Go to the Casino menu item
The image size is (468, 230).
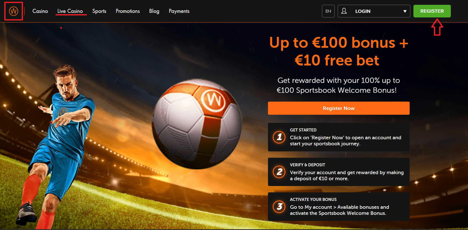[x=40, y=11]
